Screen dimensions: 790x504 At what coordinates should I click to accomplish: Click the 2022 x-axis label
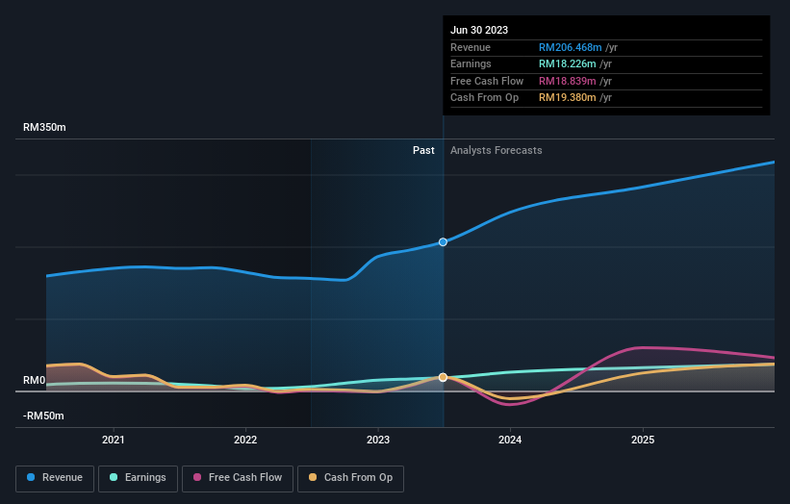coord(245,440)
